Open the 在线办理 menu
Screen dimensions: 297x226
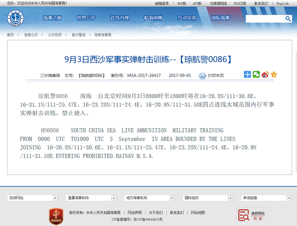point(119,18)
